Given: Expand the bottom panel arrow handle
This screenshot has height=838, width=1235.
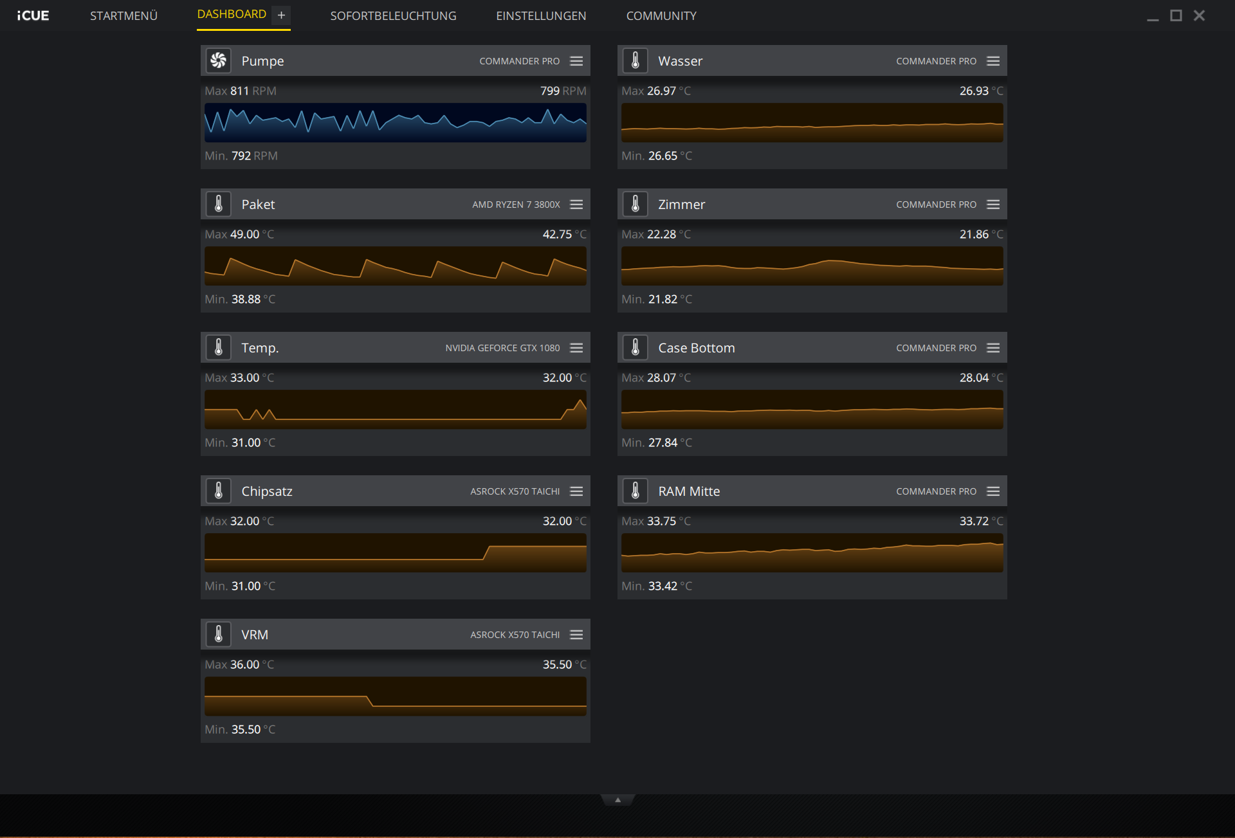Looking at the screenshot, I should tap(617, 799).
